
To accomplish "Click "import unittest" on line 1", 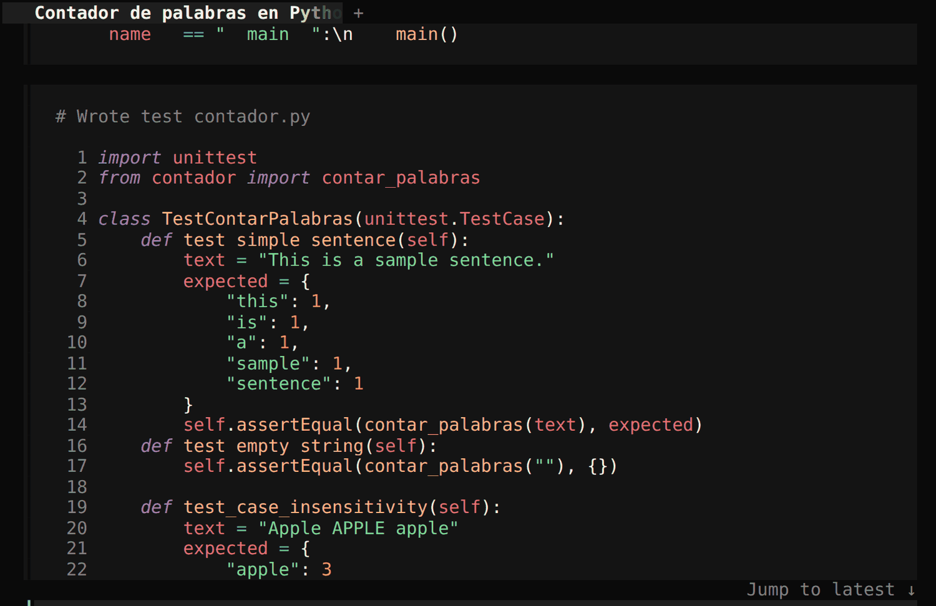I will click(x=178, y=158).
